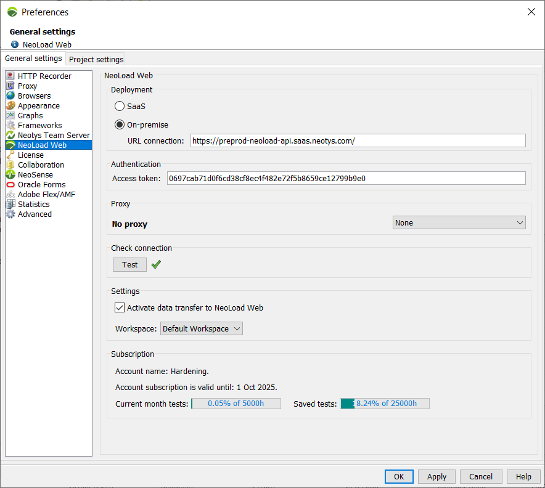Select the Neotys Team Server icon

tap(10, 136)
